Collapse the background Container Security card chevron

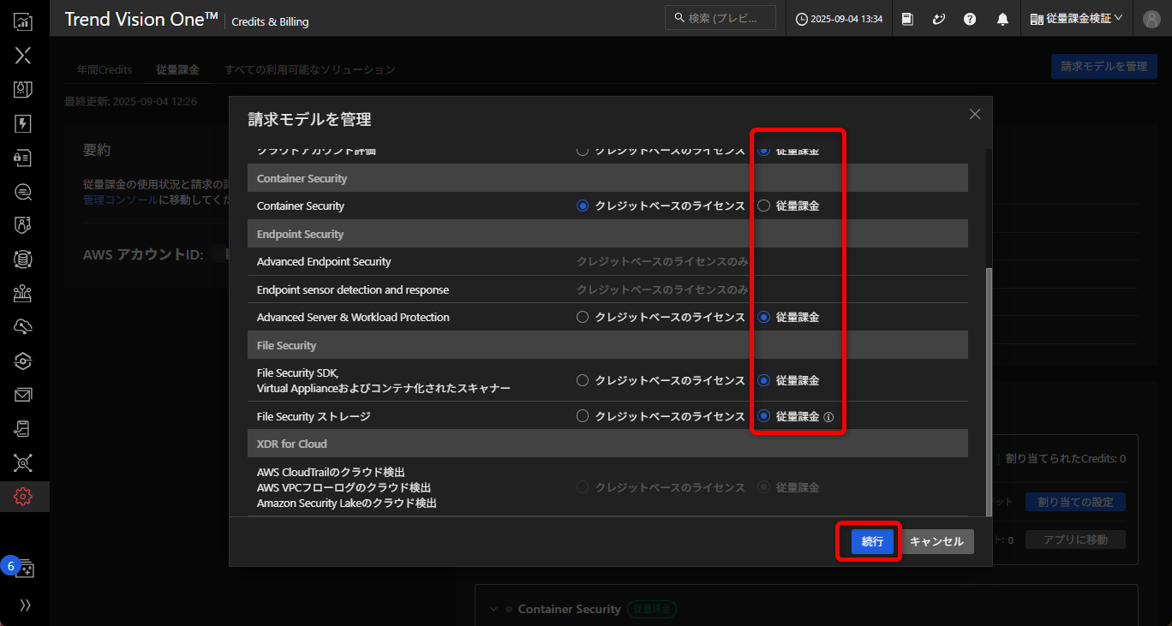click(493, 610)
